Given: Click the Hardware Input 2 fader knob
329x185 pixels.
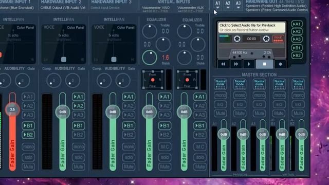Looking at the screenshot, I should 63,112.
